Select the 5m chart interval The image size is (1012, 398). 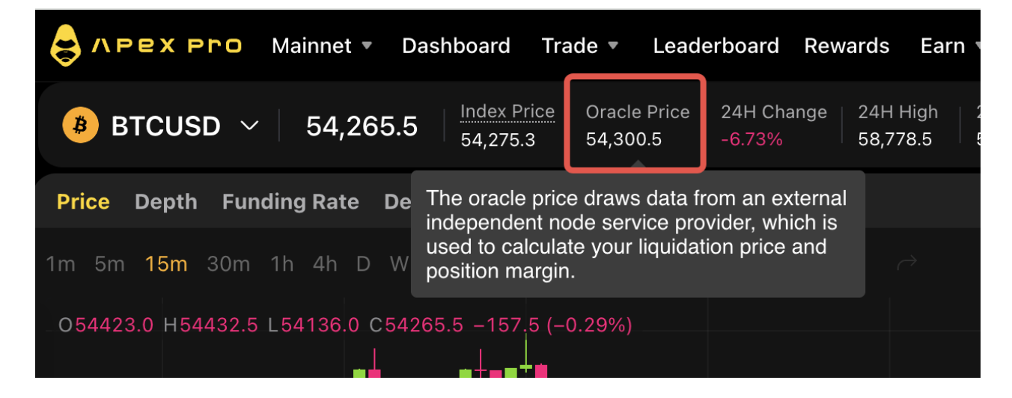click(109, 264)
